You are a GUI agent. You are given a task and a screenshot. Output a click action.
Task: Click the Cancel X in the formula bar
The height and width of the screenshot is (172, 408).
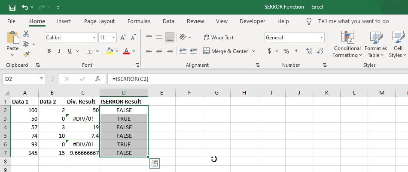point(67,79)
